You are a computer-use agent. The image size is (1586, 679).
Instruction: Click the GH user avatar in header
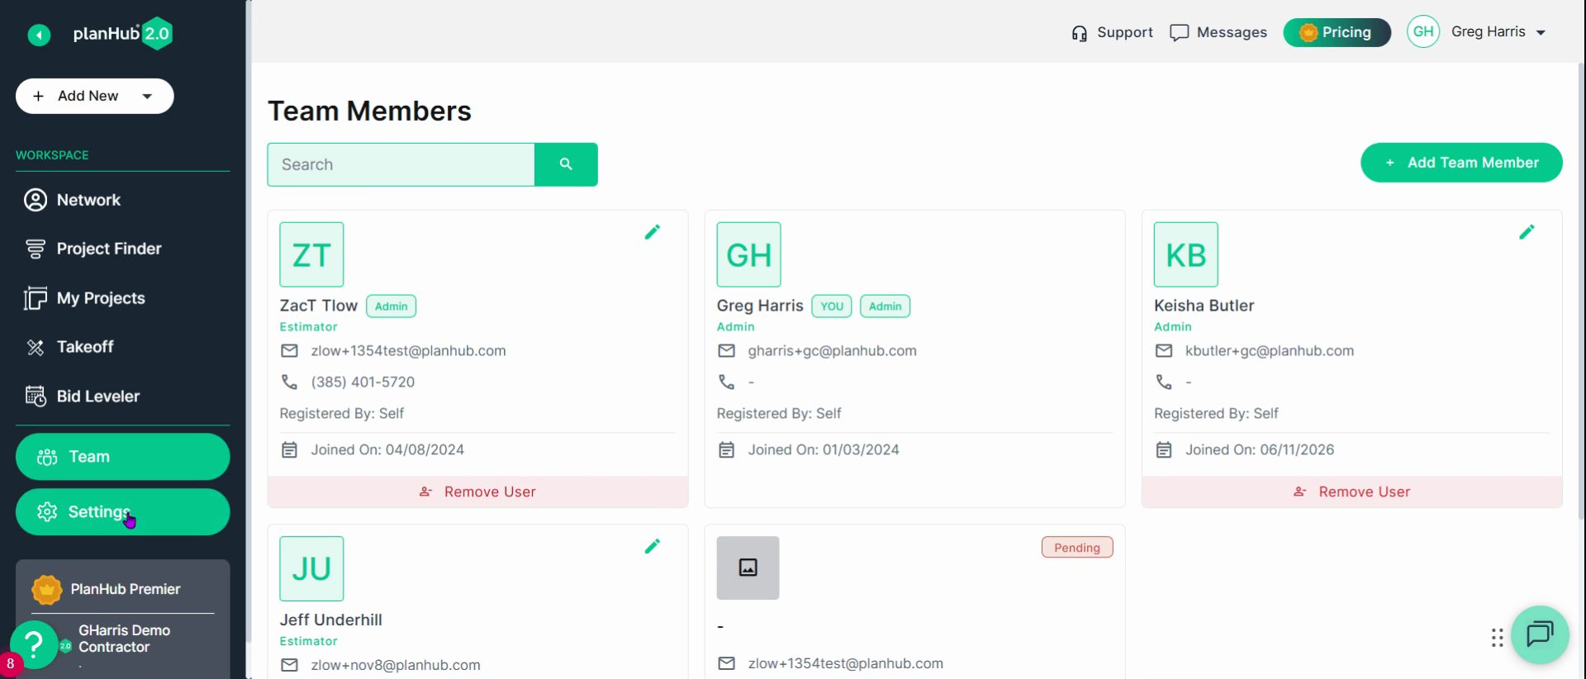pos(1423,31)
